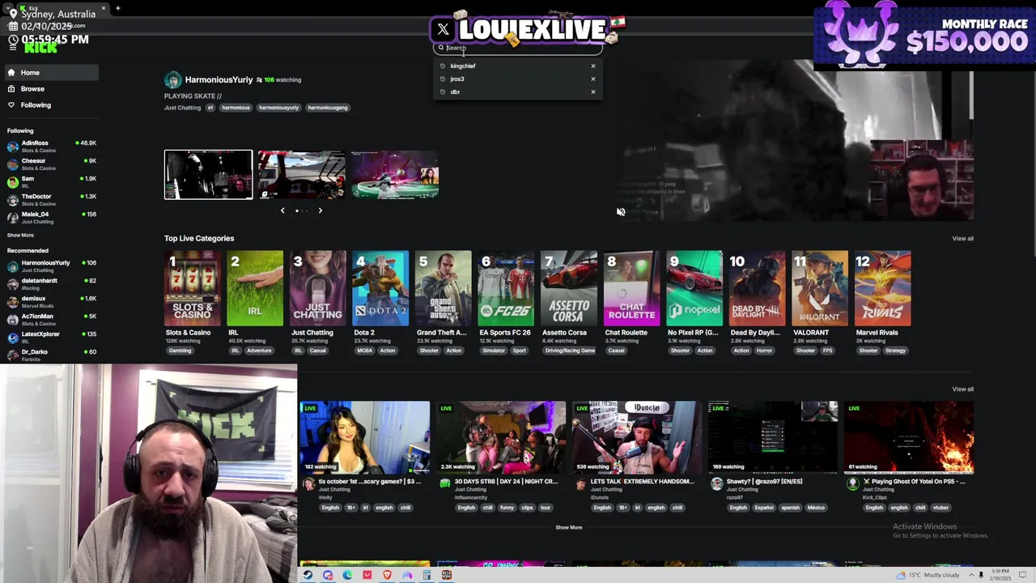The image size is (1036, 583).
Task: Open Assetto Corsa category card
Action: [x=569, y=288]
